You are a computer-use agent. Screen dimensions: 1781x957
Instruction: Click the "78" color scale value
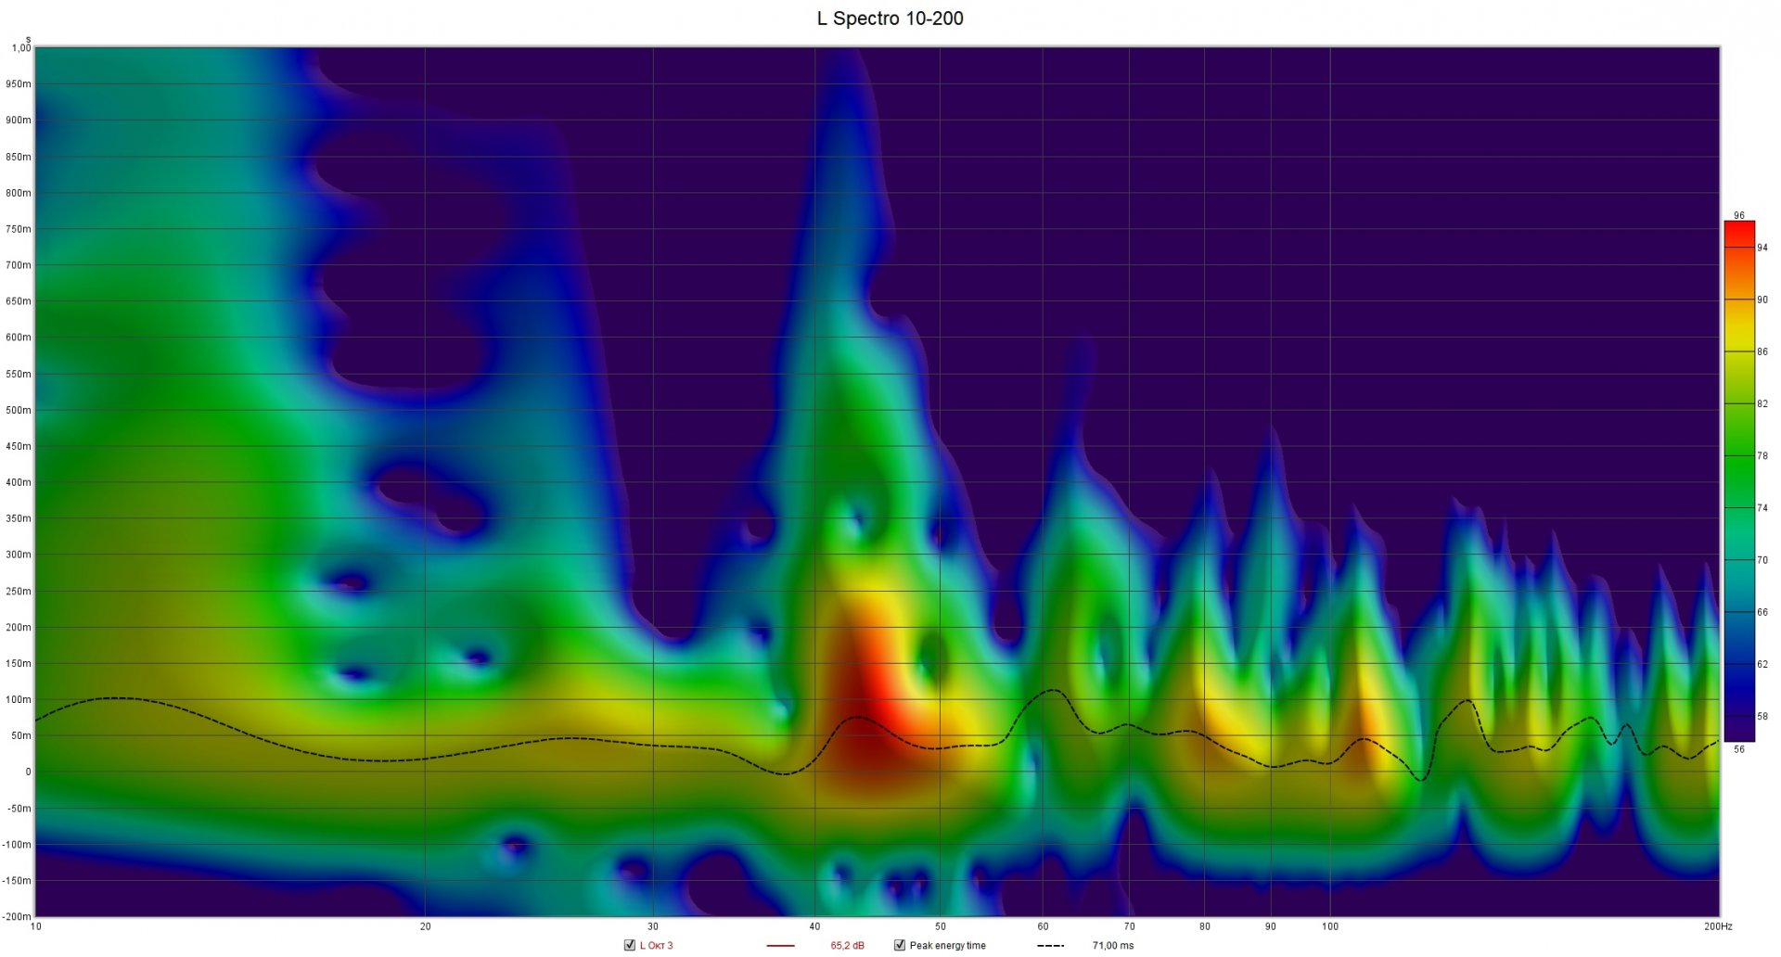tap(1762, 455)
